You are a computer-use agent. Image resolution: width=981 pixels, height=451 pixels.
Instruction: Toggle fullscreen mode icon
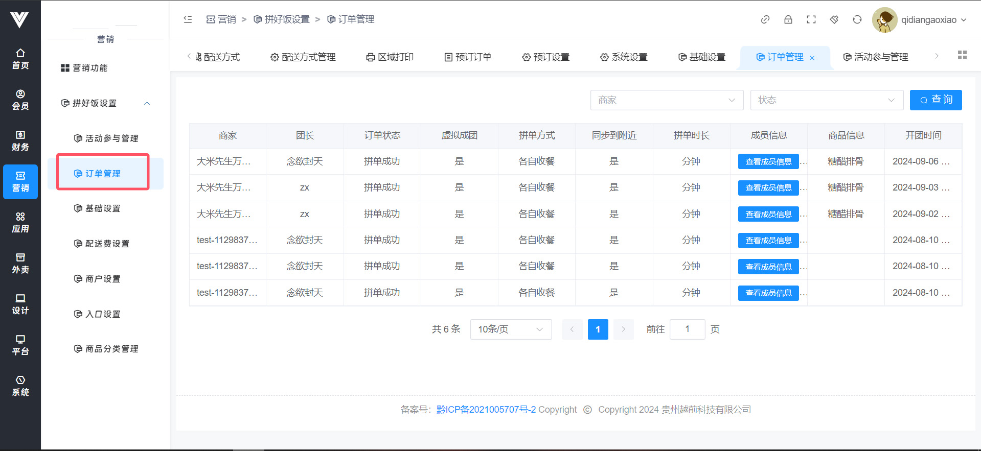pyautogui.click(x=811, y=19)
